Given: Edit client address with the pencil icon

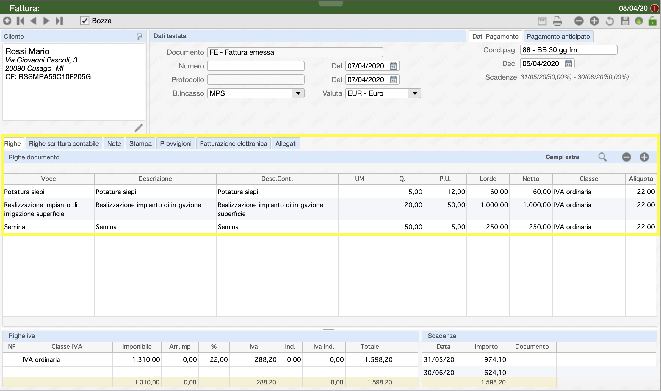Looking at the screenshot, I should point(139,128).
